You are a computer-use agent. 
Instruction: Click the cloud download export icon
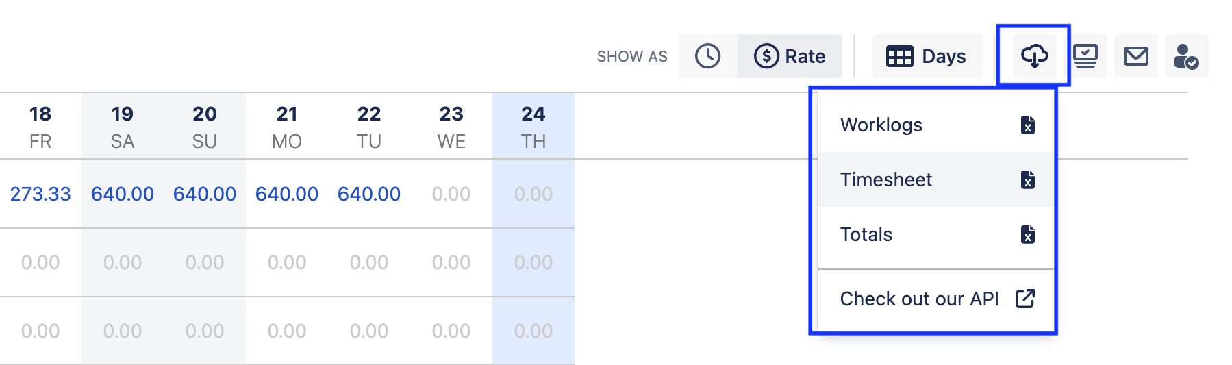(1033, 56)
